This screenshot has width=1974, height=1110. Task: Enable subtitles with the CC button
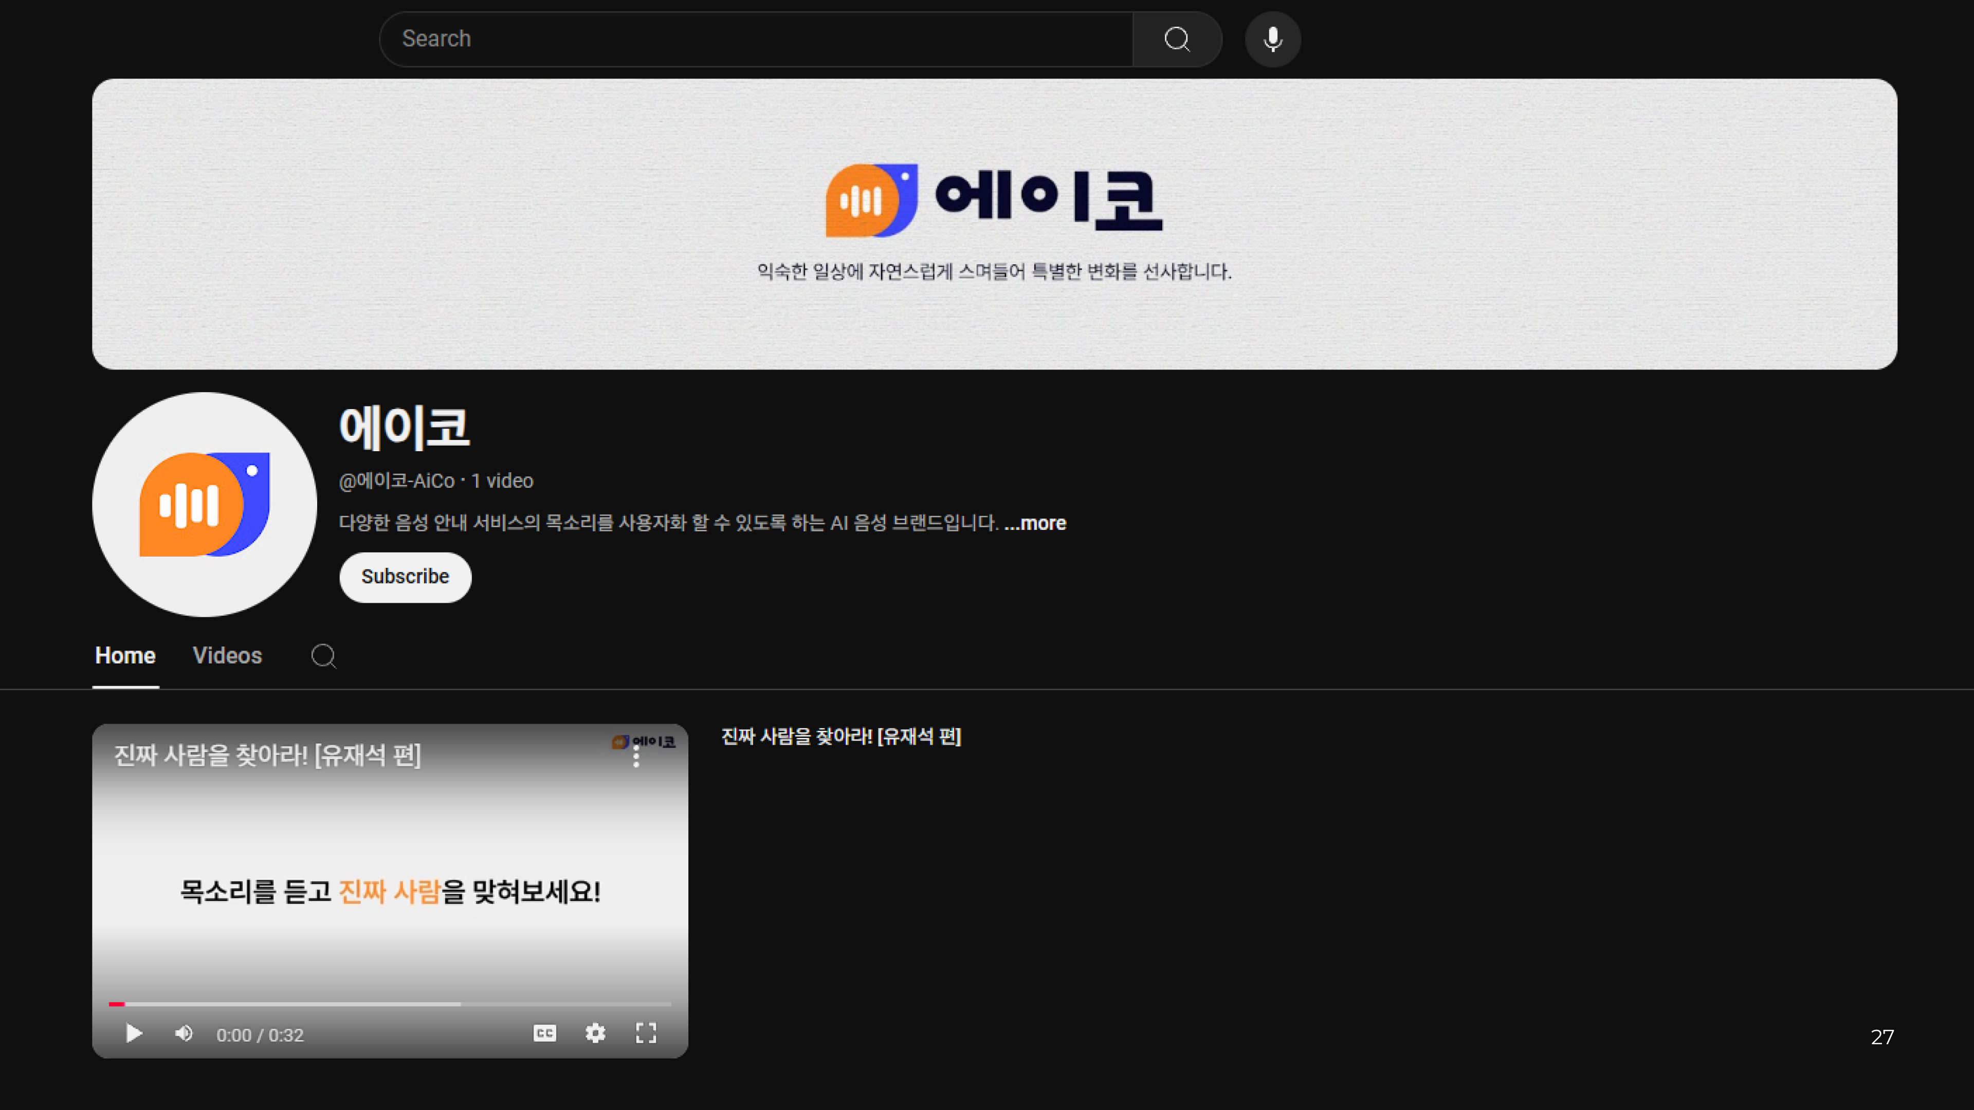point(545,1033)
